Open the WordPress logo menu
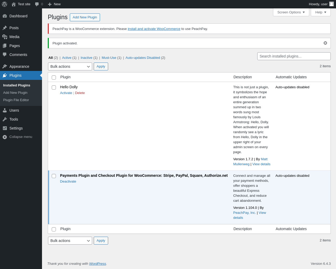This screenshot has width=336, height=269. [x=4, y=4]
